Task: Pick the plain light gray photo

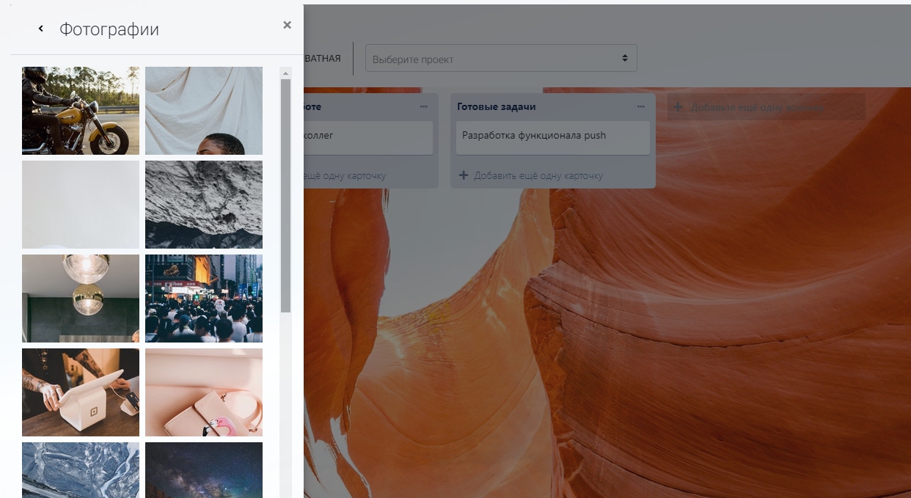Action: 81,205
